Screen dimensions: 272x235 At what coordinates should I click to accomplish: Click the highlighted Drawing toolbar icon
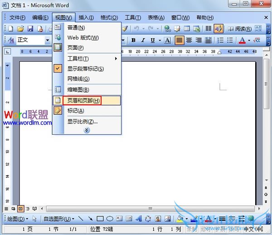tap(219, 29)
